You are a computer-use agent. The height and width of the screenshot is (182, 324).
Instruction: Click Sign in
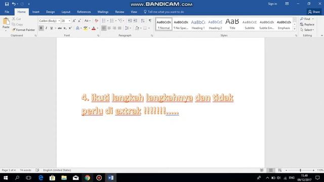(272, 4)
